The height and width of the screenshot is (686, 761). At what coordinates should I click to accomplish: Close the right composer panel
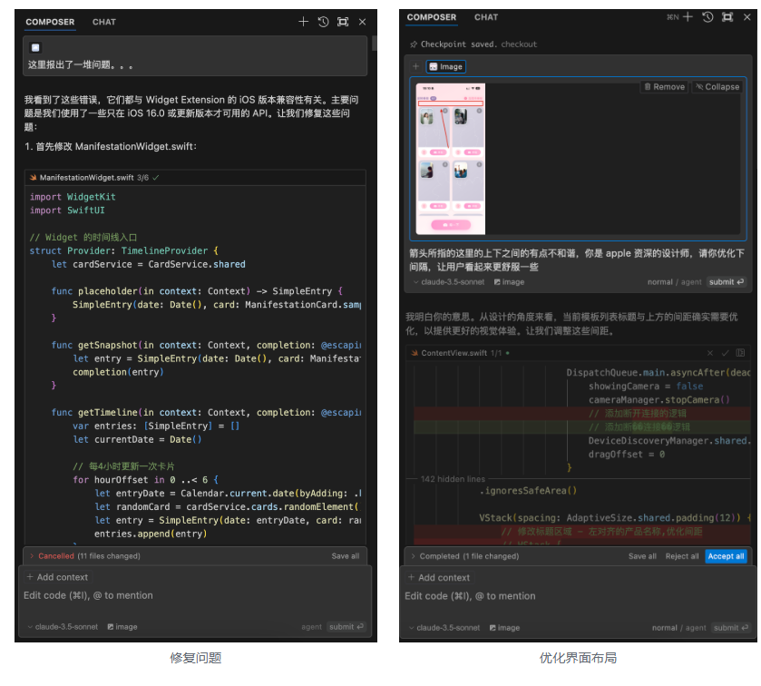[x=746, y=17]
